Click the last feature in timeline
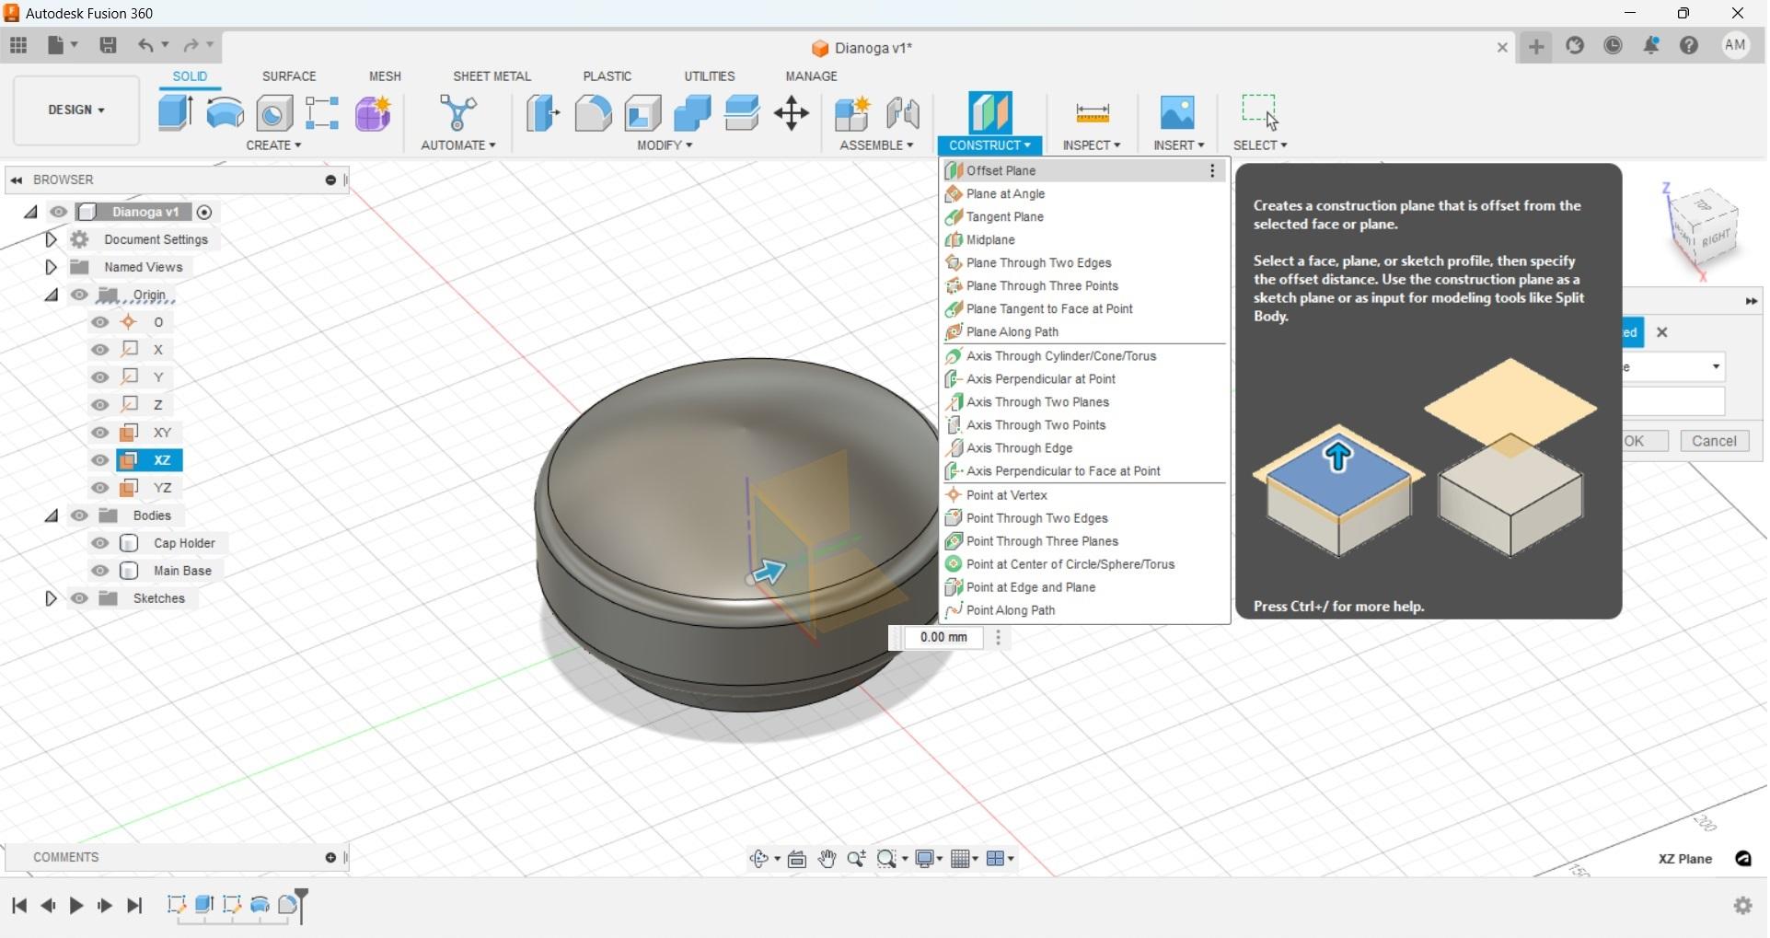The image size is (1770, 938). pyautogui.click(x=289, y=906)
